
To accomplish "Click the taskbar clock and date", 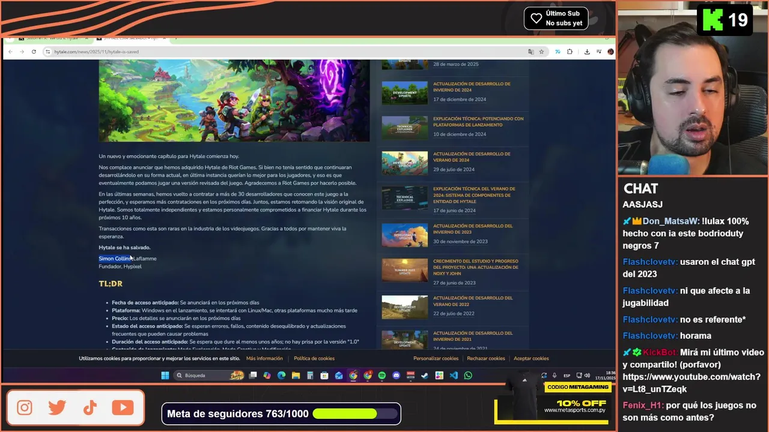I will point(605,376).
